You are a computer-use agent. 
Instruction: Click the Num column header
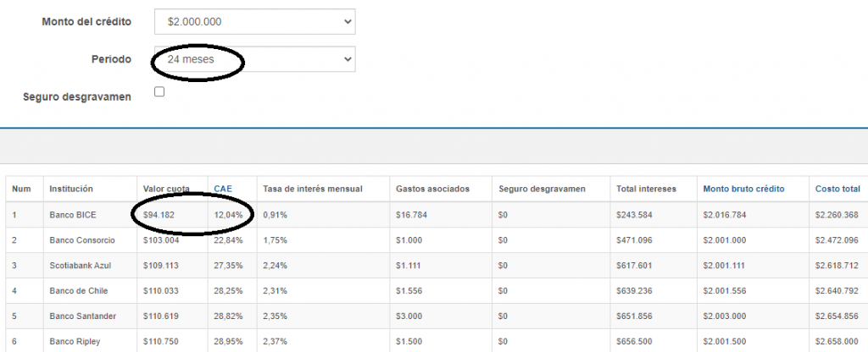(x=20, y=189)
